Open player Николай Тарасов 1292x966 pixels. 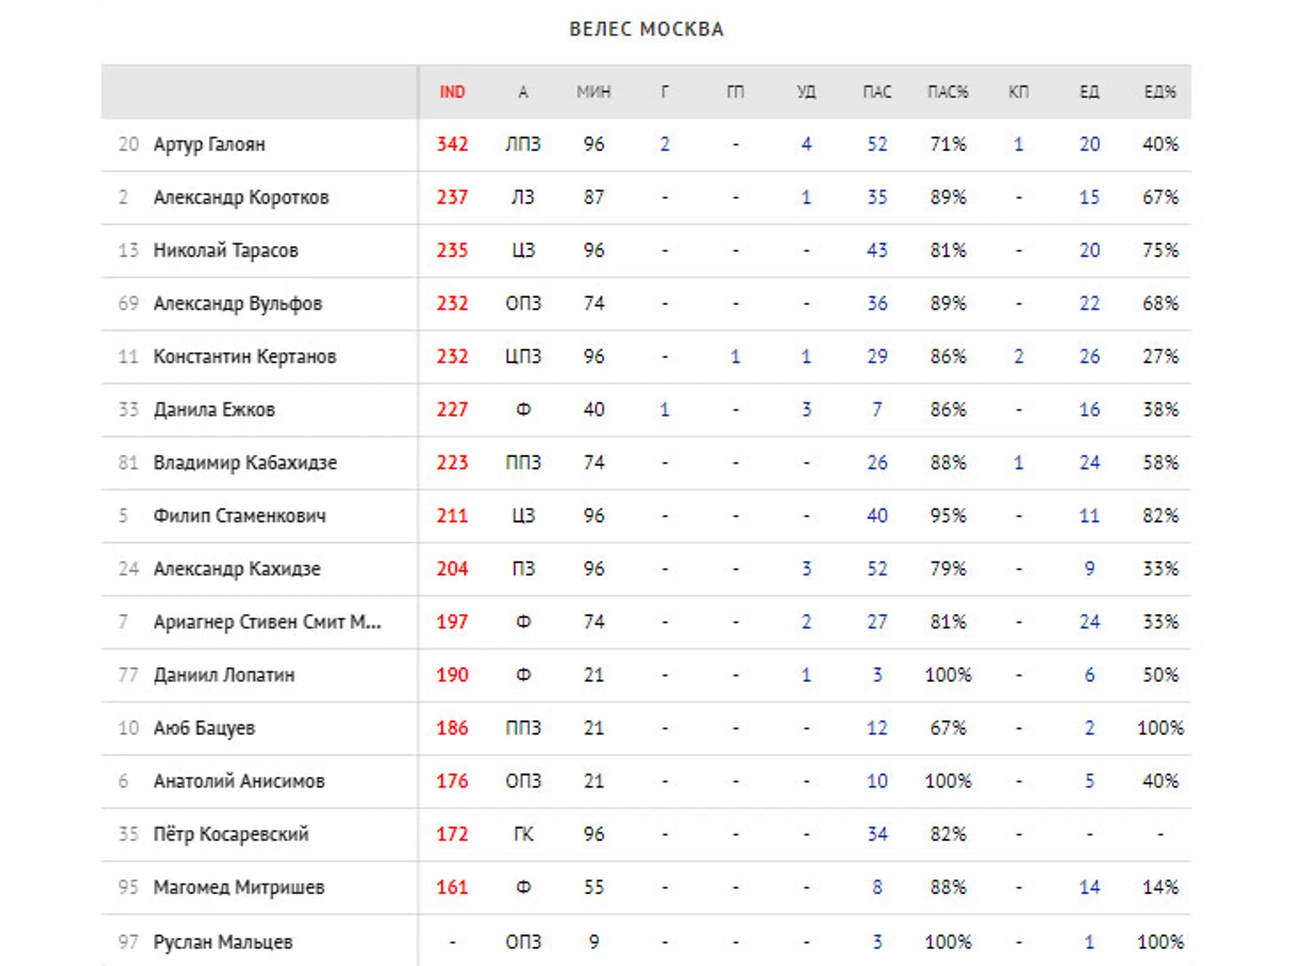click(x=226, y=250)
